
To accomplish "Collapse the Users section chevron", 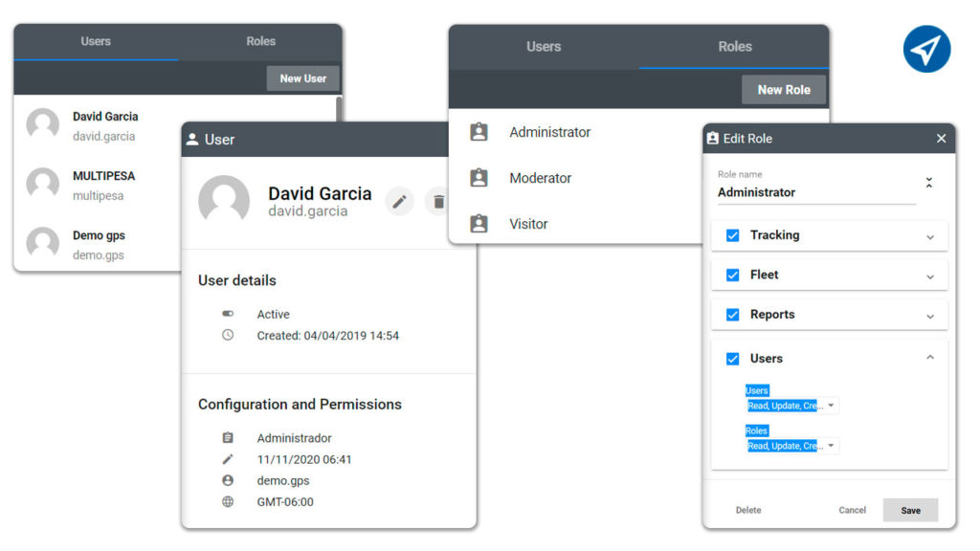I will click(930, 358).
